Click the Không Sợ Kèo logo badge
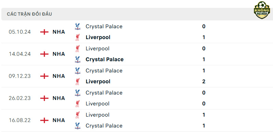 (x=262, y=10)
